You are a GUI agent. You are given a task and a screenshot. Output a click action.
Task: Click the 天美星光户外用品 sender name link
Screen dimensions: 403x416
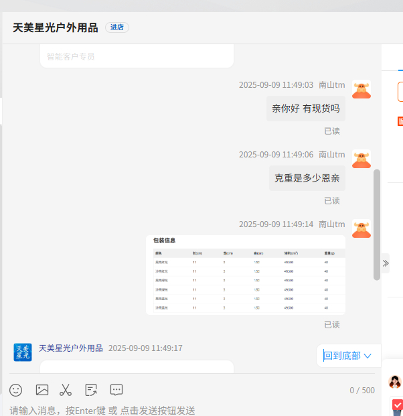point(70,348)
